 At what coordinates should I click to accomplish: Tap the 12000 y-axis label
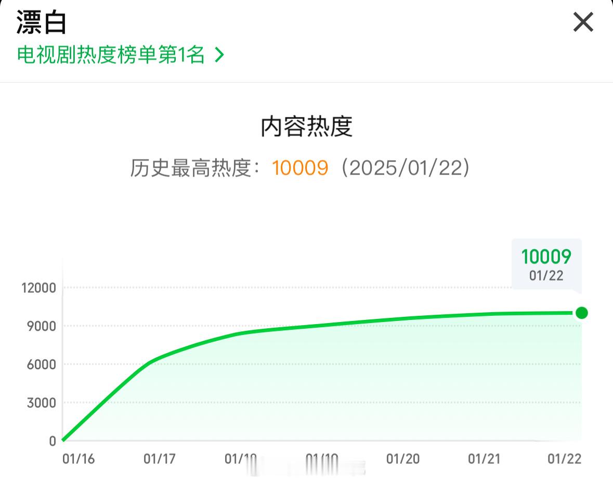point(38,288)
